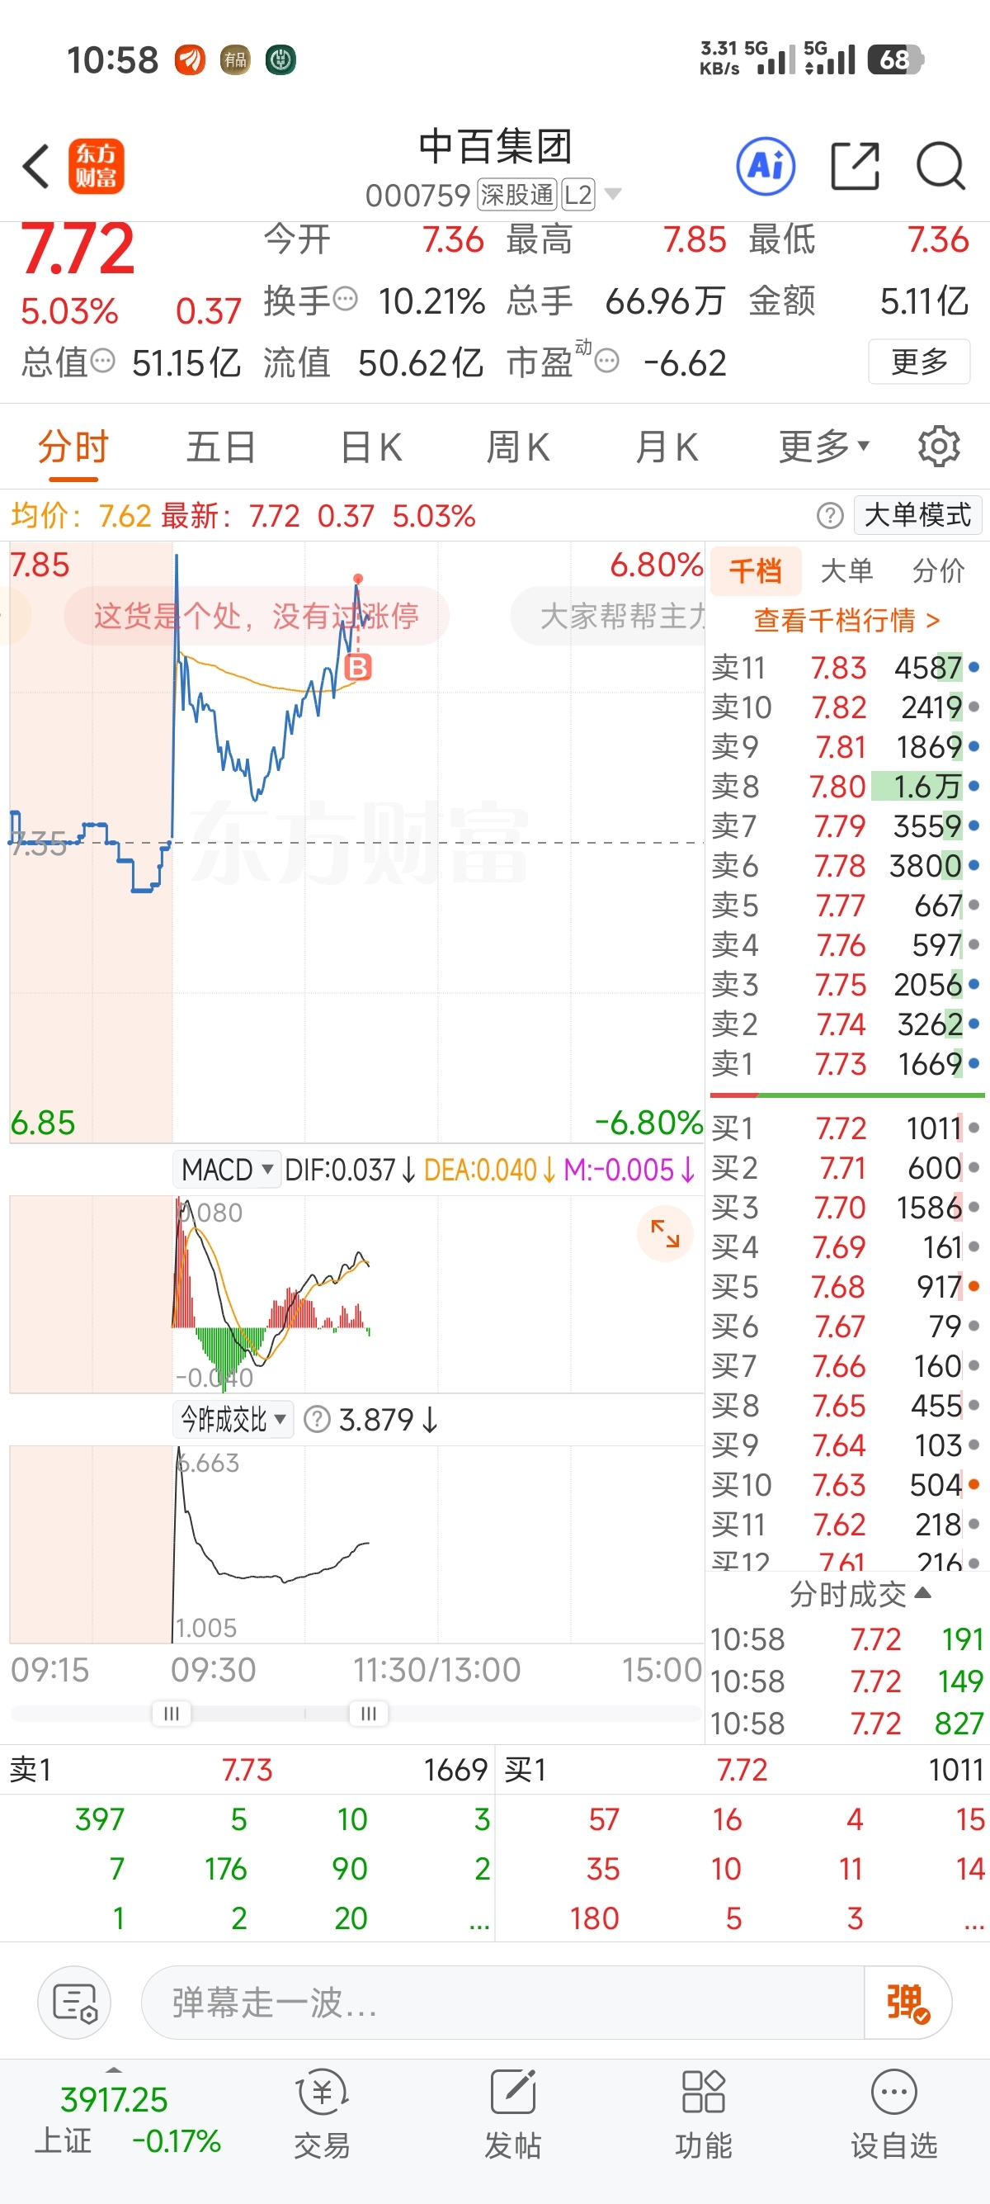Expand the 更多 chart period dropdown

pos(823,446)
